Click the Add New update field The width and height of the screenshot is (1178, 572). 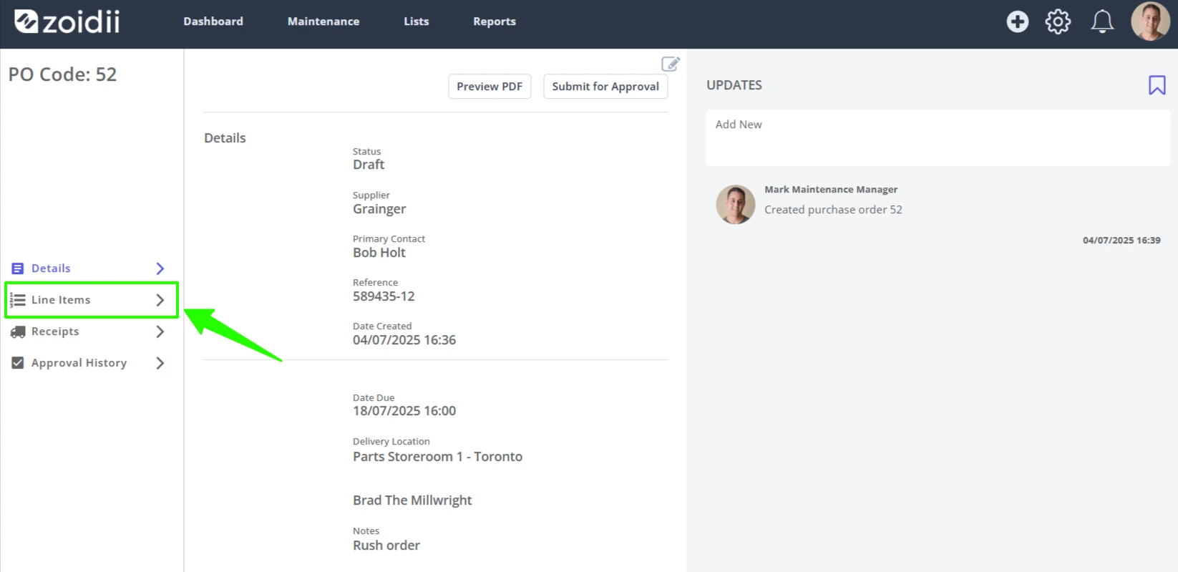[x=938, y=137]
